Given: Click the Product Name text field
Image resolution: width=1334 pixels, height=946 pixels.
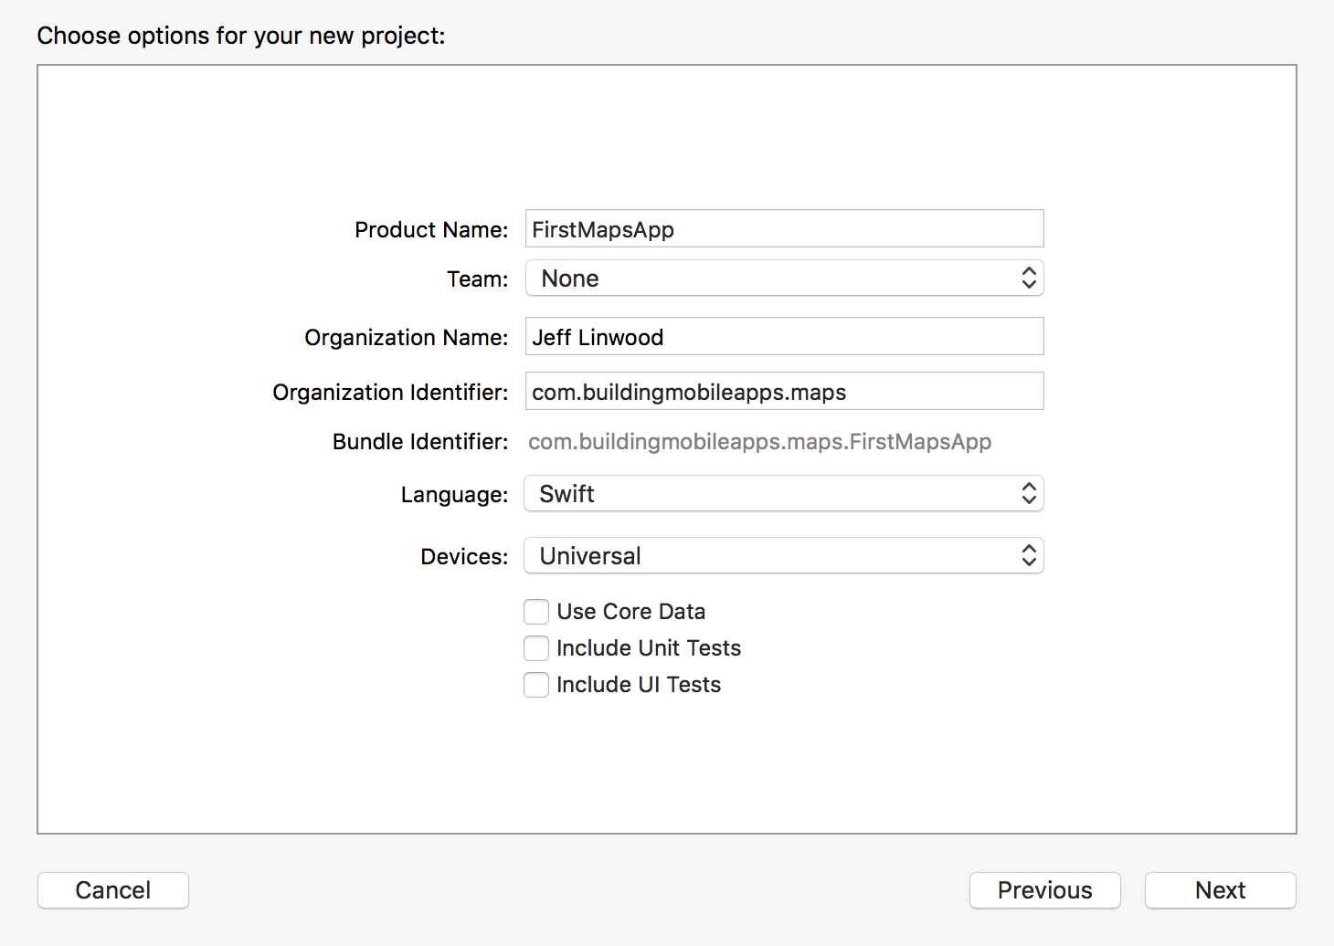Looking at the screenshot, I should (784, 228).
